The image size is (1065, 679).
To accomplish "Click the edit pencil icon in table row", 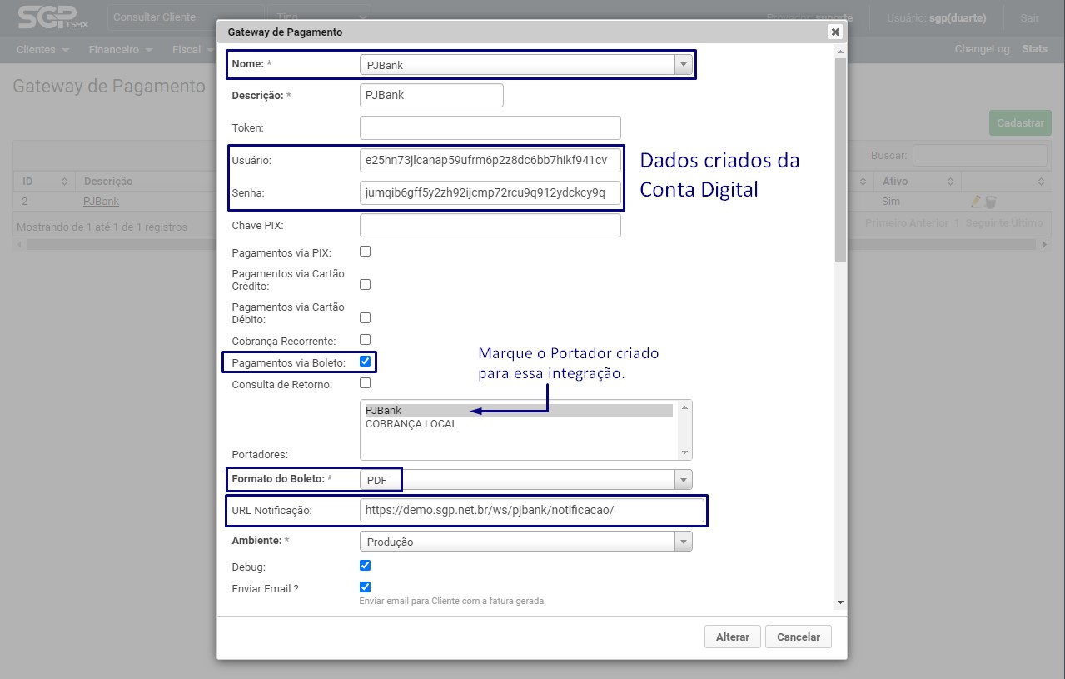I will [976, 202].
